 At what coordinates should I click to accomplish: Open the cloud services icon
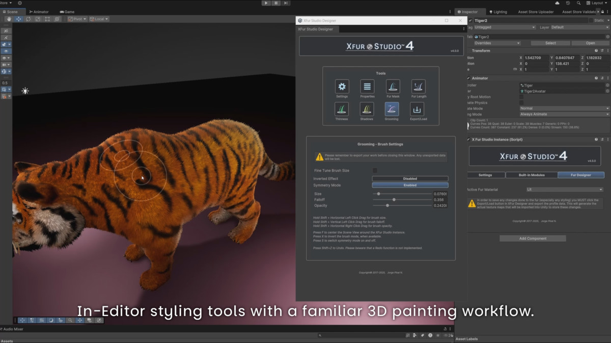tap(557, 3)
